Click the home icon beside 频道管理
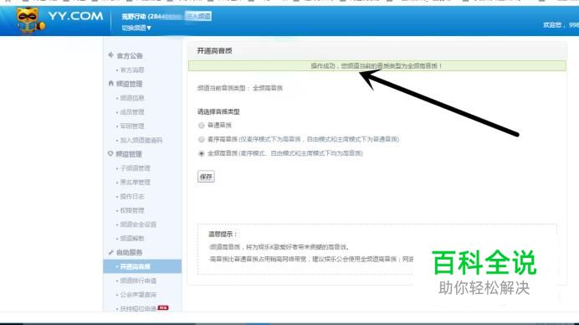The width and height of the screenshot is (579, 325). [110, 83]
